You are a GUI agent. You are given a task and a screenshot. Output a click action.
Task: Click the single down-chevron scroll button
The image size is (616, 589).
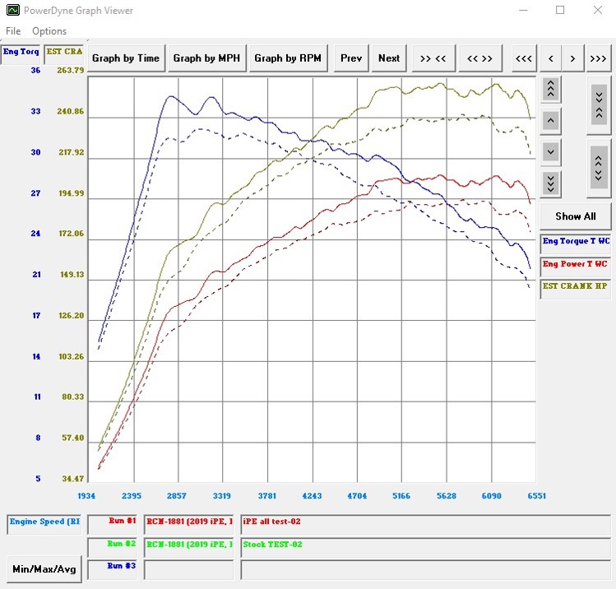pos(551,151)
